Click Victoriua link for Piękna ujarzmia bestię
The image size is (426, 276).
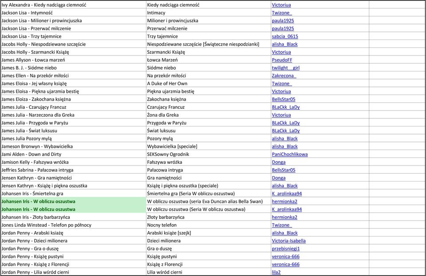(x=281, y=91)
